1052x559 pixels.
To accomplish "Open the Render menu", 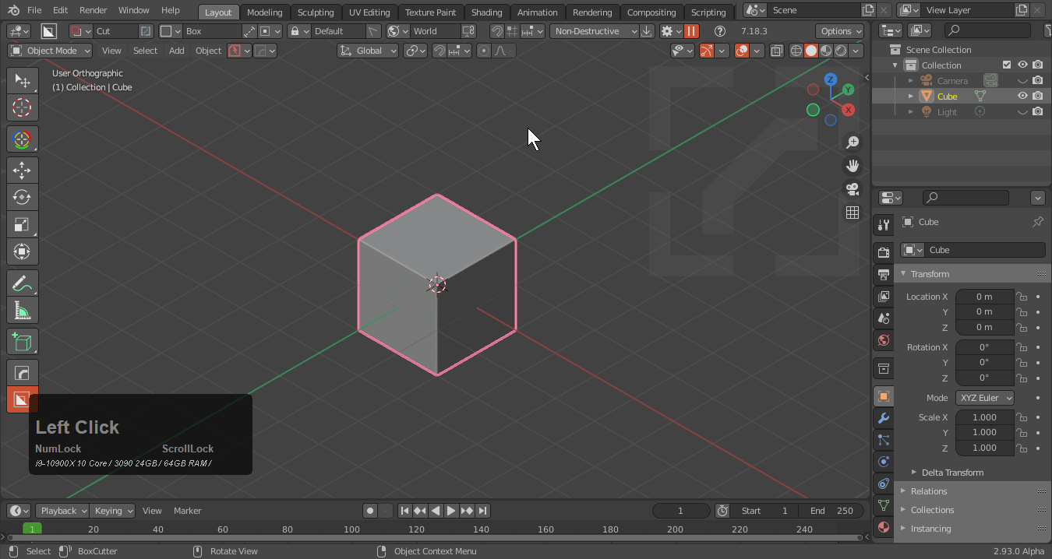I will tap(93, 10).
